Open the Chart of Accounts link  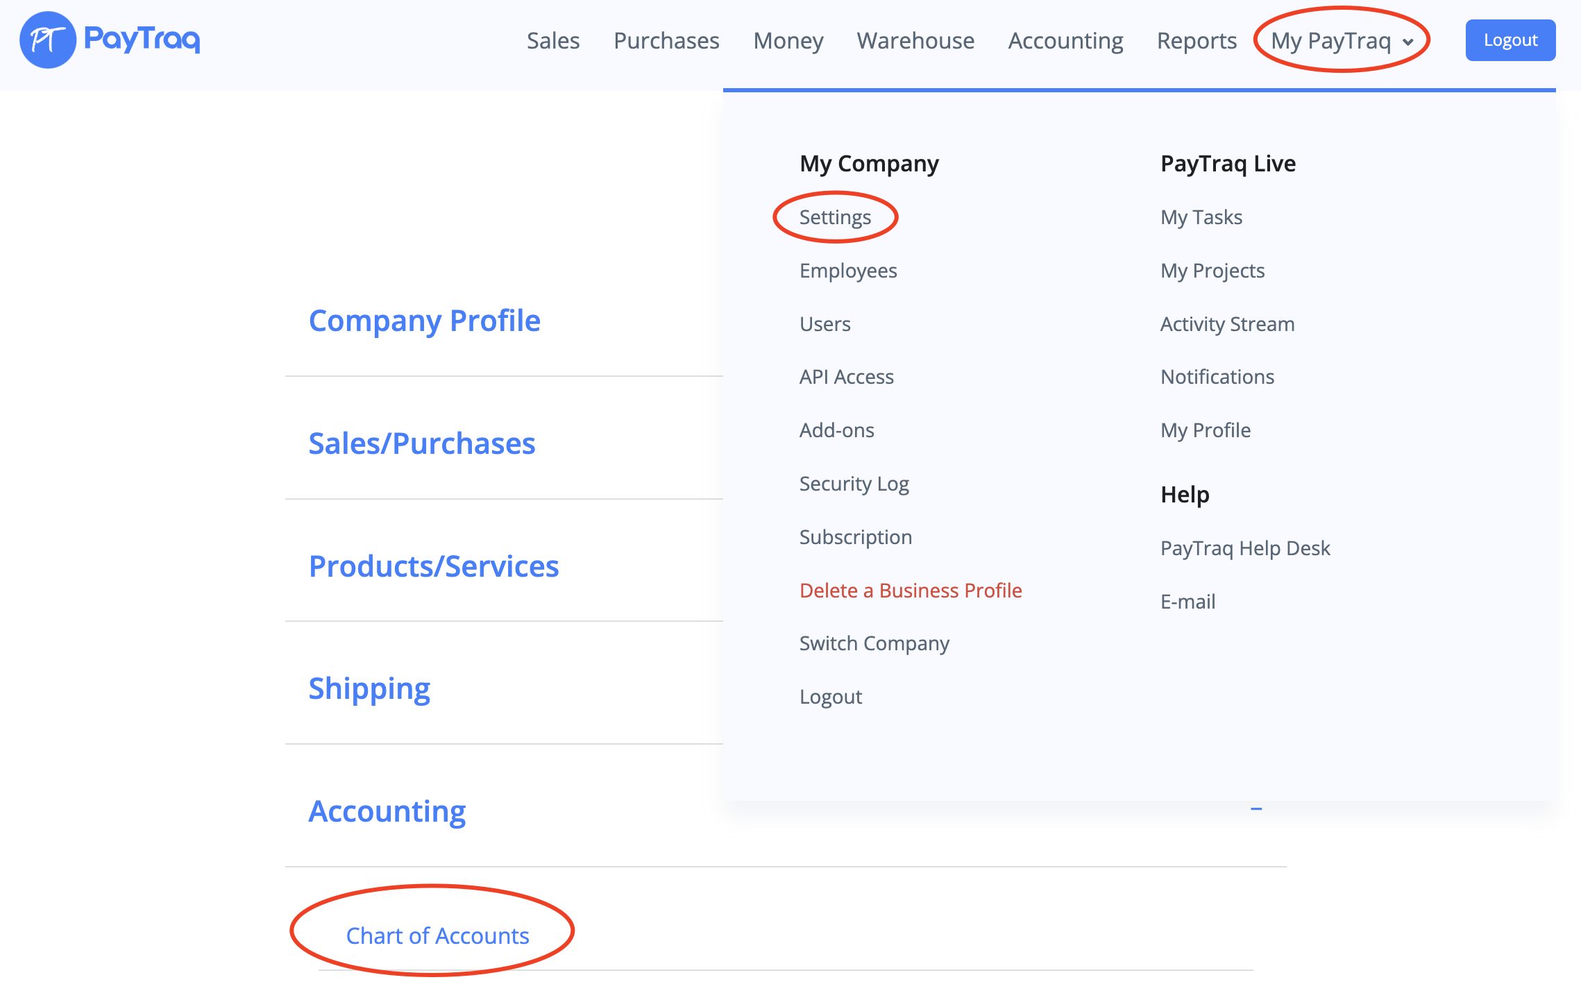click(437, 935)
